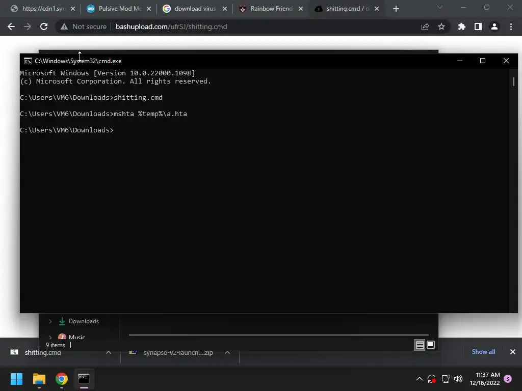The height and width of the screenshot is (391, 522).
Task: Click Show all downloads link
Action: 483,352
